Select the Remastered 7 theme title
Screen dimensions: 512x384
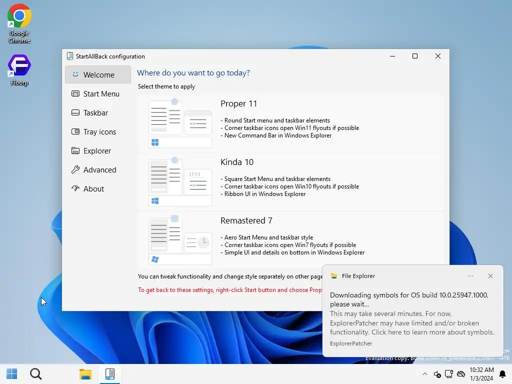pyautogui.click(x=246, y=220)
